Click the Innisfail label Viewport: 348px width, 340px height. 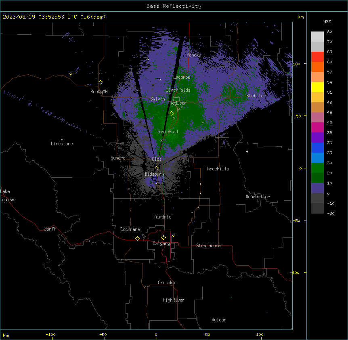click(168, 132)
